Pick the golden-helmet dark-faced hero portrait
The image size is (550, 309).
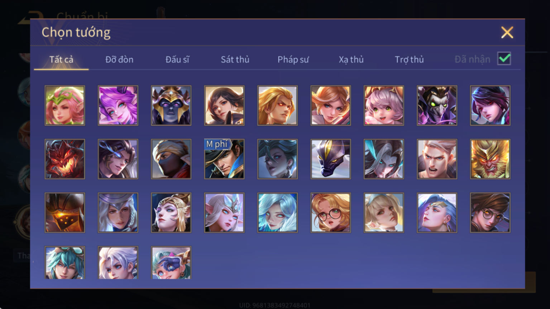point(171,105)
